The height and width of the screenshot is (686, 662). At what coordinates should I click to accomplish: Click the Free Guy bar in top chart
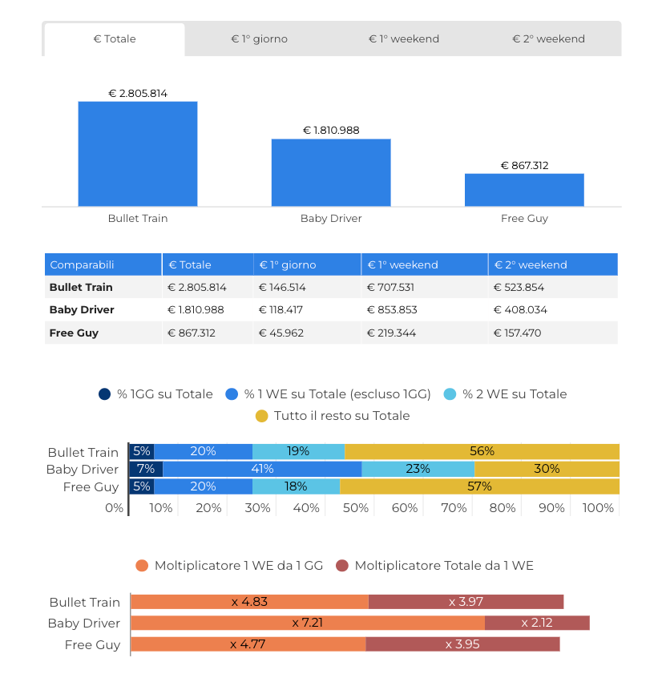click(524, 190)
